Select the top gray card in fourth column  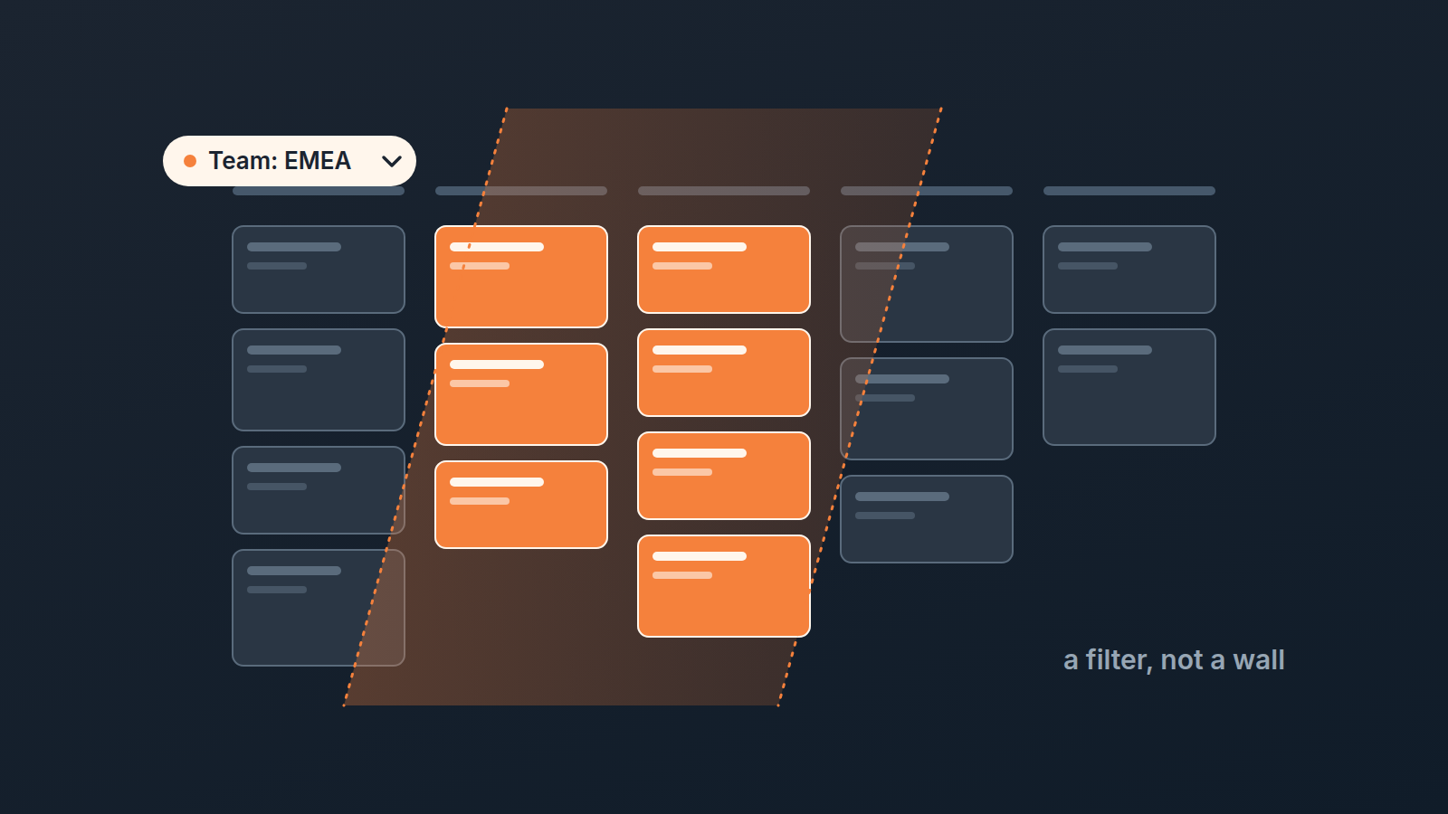click(x=927, y=284)
